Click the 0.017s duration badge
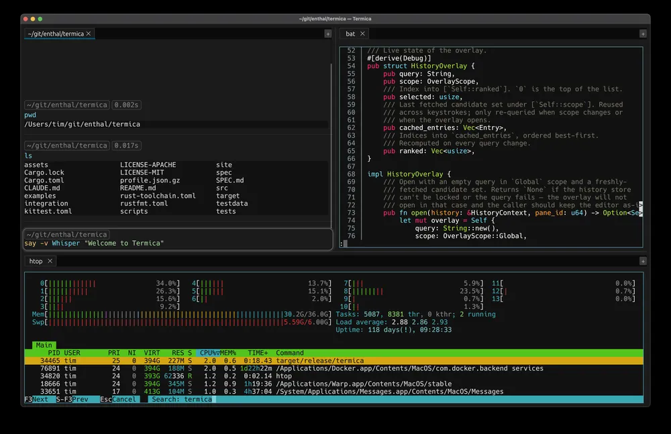 tap(126, 146)
